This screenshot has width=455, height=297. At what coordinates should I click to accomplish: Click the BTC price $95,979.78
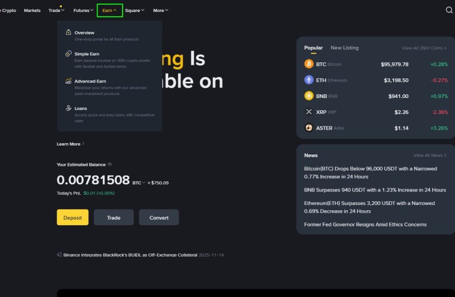pos(395,64)
